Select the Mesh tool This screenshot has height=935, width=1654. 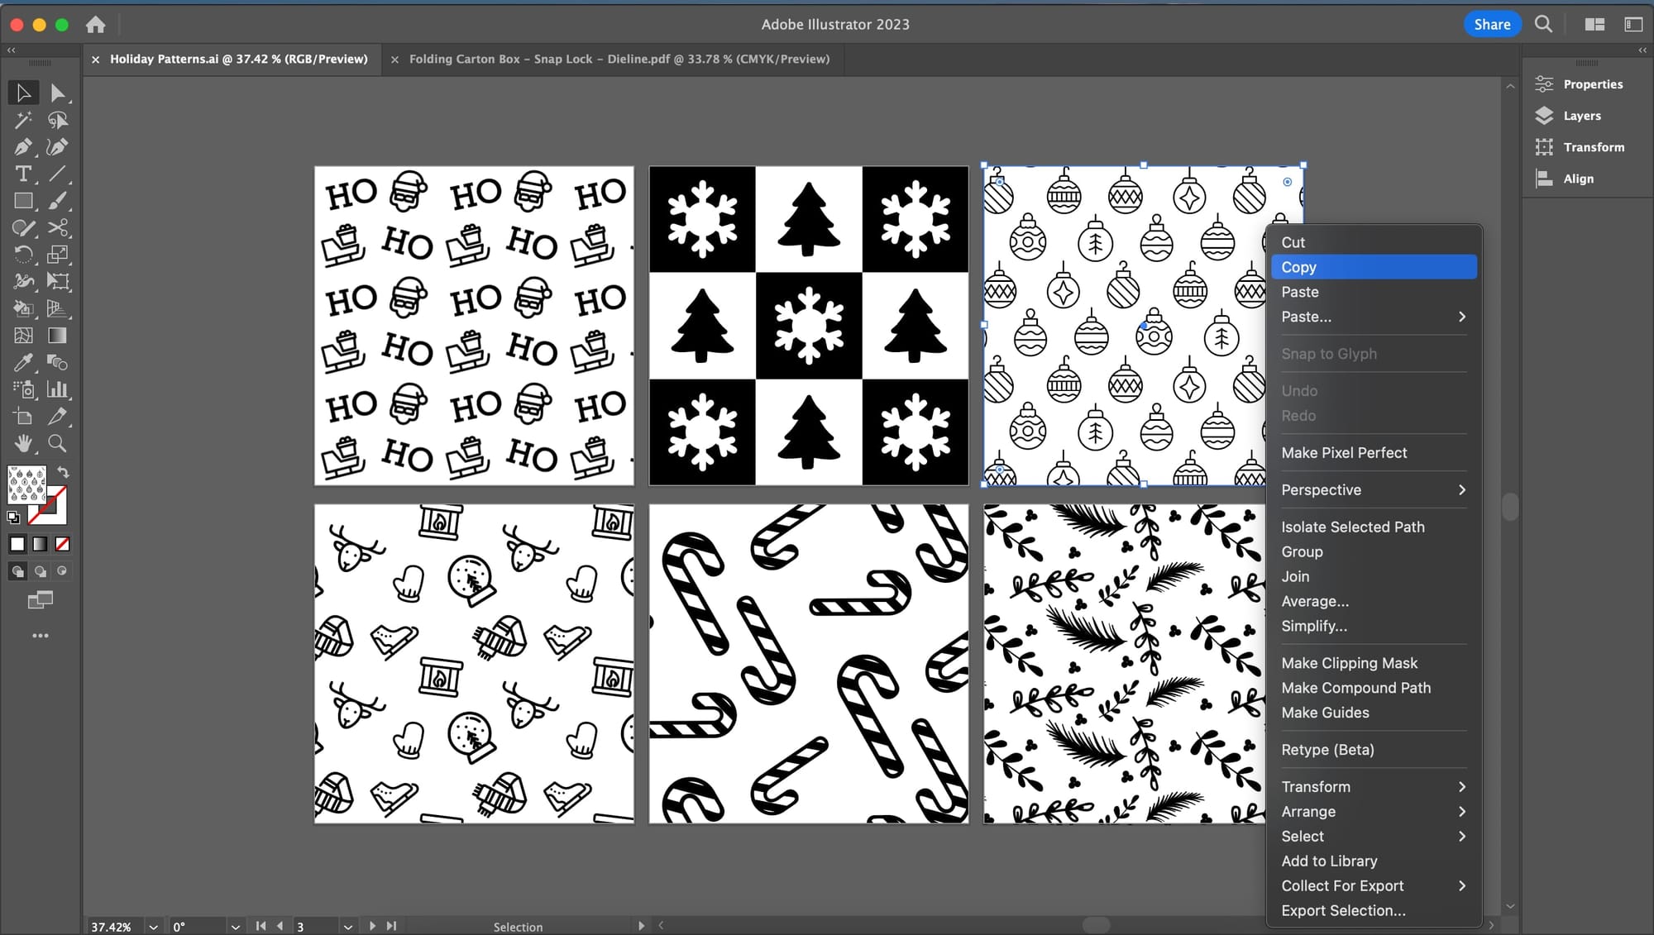[23, 336]
